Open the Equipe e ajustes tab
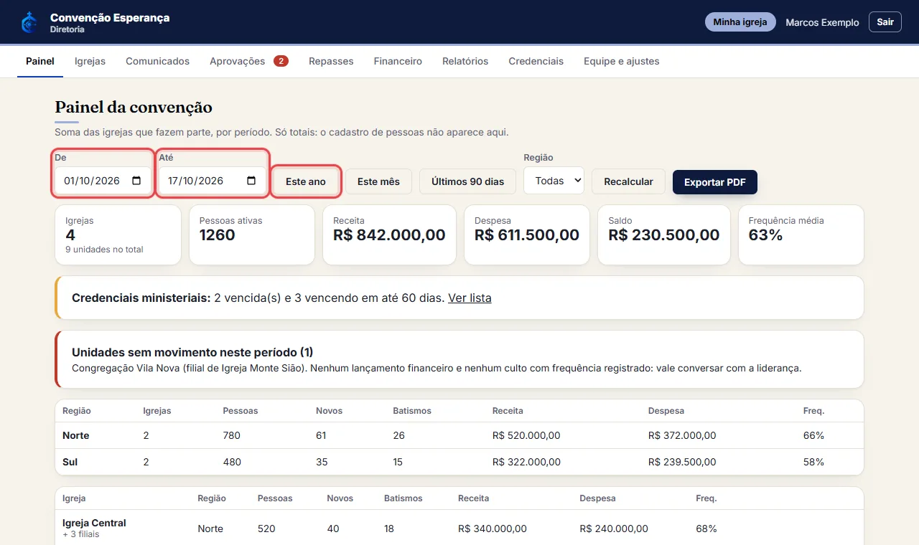Screen dimensions: 919x545 (x=621, y=61)
